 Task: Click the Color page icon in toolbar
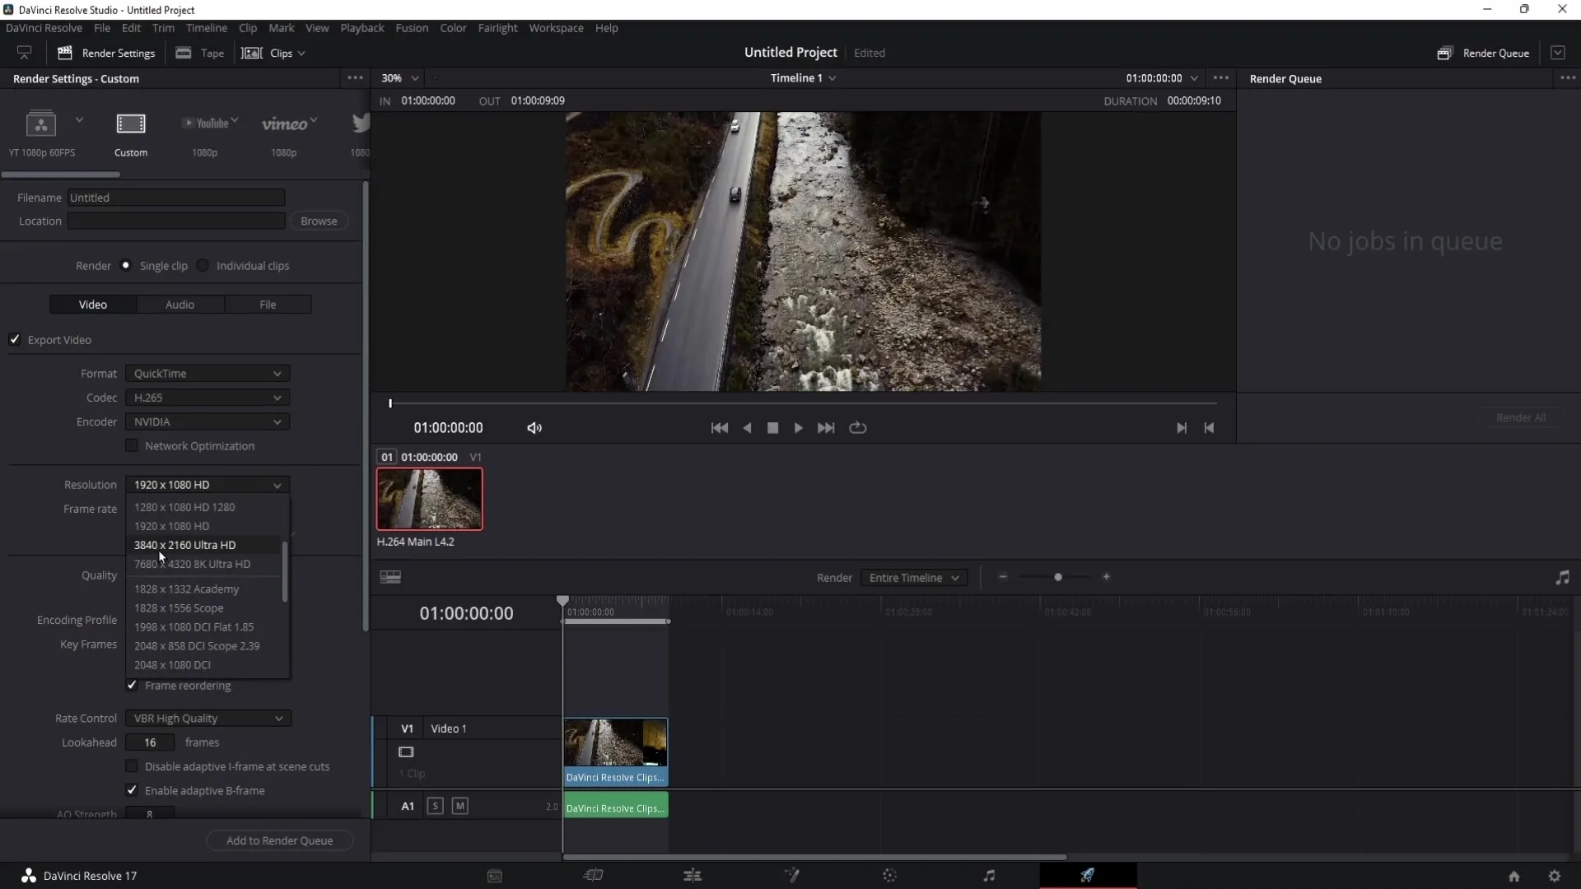pyautogui.click(x=890, y=875)
